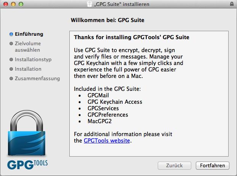Click the red close window button

6,4
